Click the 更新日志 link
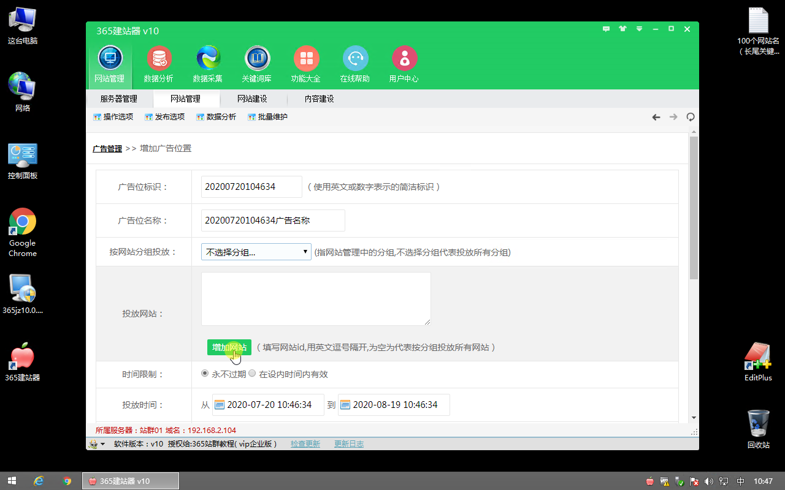 [x=349, y=444]
